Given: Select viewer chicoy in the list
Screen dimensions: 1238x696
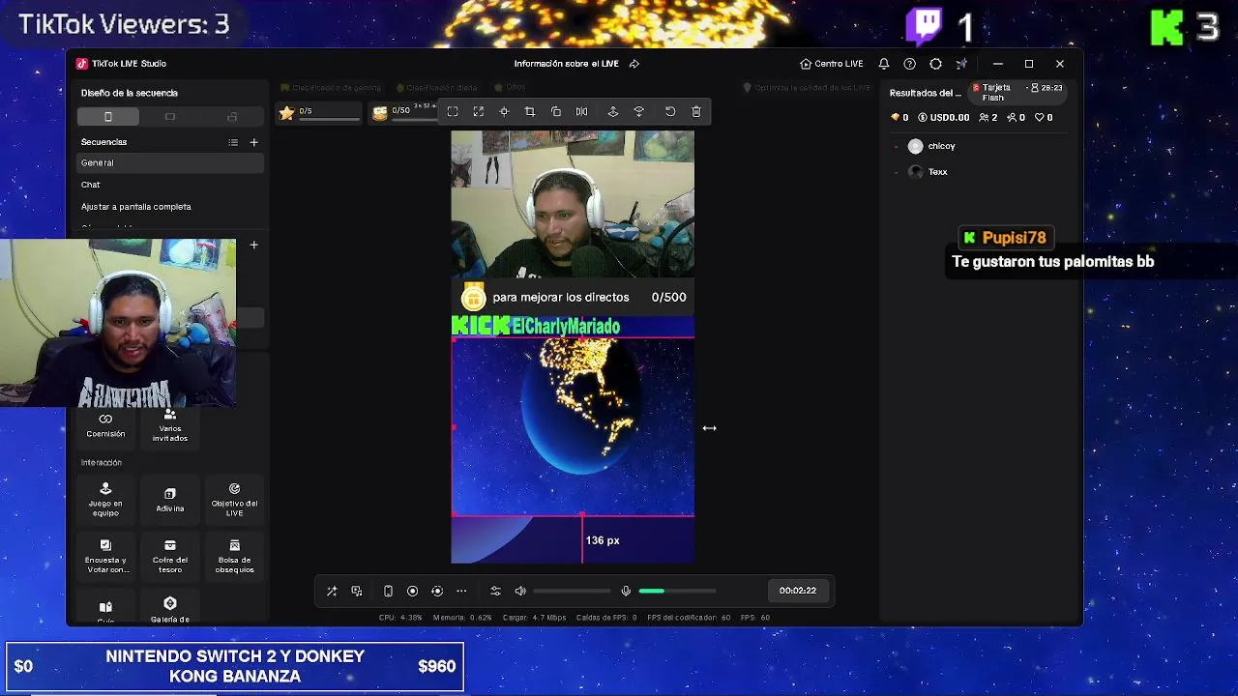Looking at the screenshot, I should 977,146.
